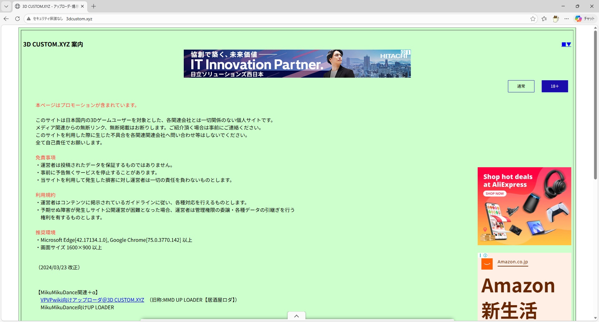The image size is (599, 322).
Task: Add this page to favorites with the star icon
Action: (533, 19)
